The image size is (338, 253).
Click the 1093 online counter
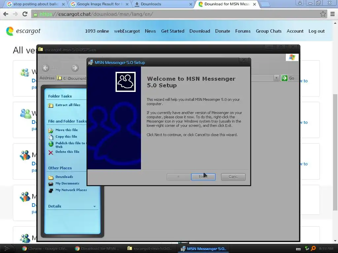pyautogui.click(x=97, y=31)
